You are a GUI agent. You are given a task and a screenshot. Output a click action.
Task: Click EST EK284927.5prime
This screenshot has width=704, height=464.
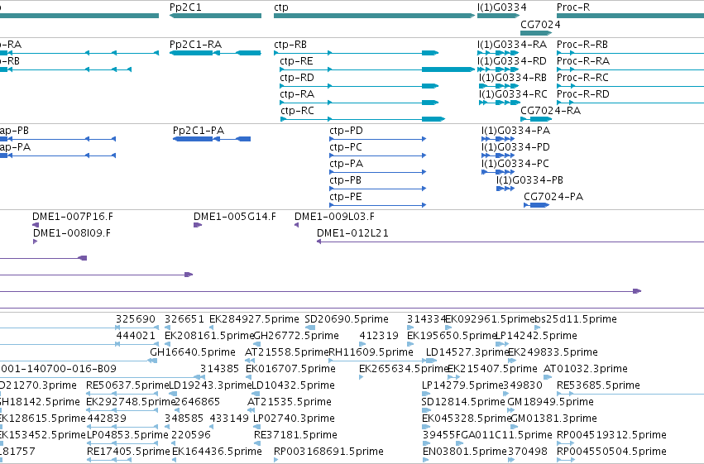[x=254, y=319]
